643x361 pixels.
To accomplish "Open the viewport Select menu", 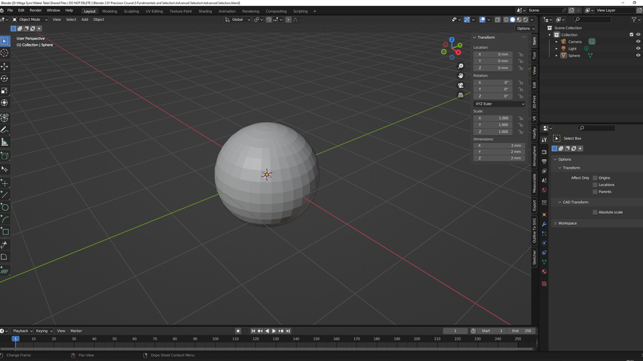I will pyautogui.click(x=71, y=19).
